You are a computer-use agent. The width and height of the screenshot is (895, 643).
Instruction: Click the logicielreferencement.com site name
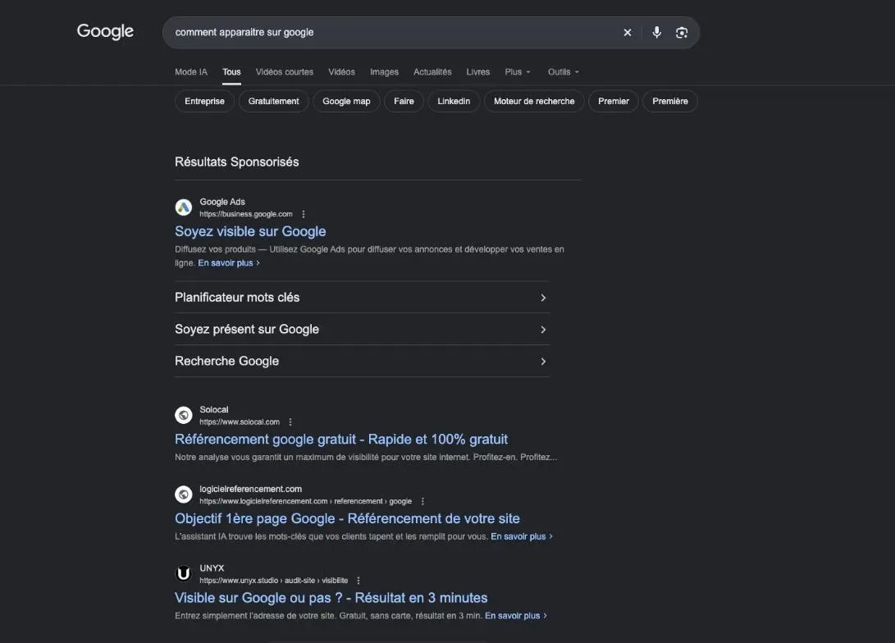click(x=250, y=488)
